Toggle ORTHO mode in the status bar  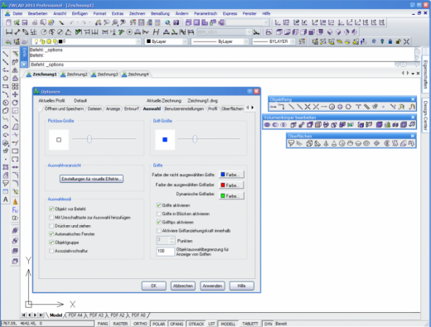pos(140,324)
